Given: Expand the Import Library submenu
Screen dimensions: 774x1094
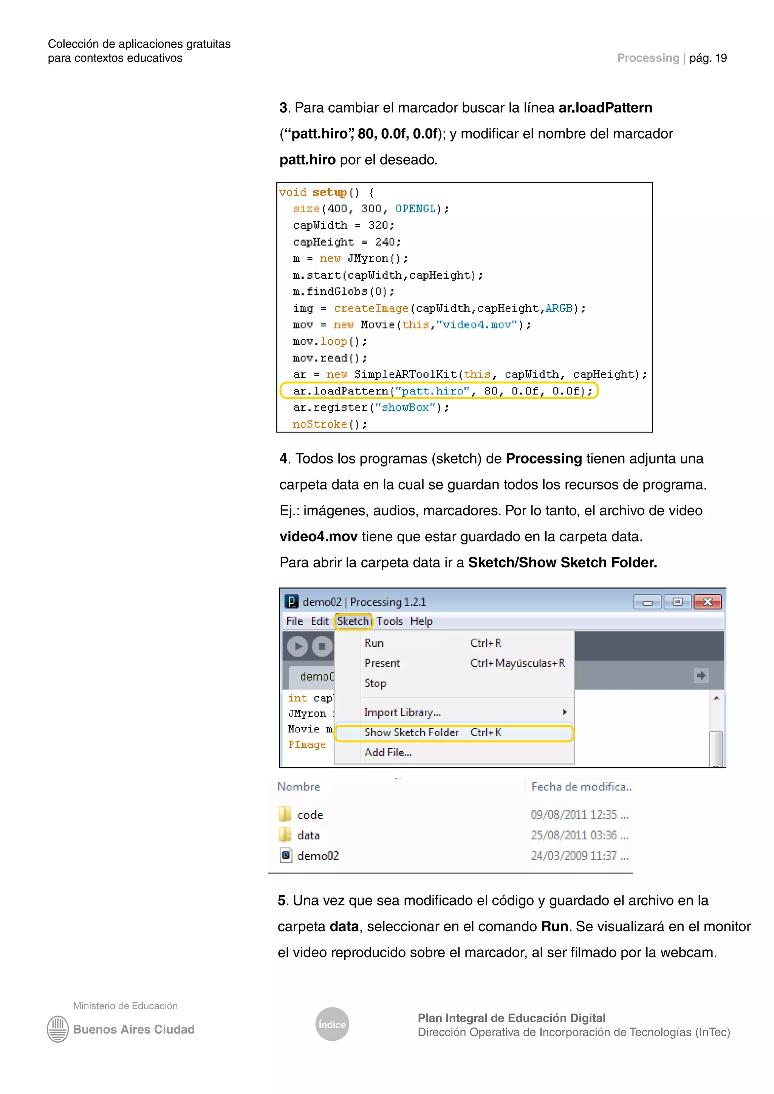Looking at the screenshot, I should click(454, 712).
